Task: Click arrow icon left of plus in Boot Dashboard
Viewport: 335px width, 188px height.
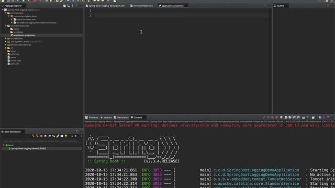Action: (x=72, y=136)
